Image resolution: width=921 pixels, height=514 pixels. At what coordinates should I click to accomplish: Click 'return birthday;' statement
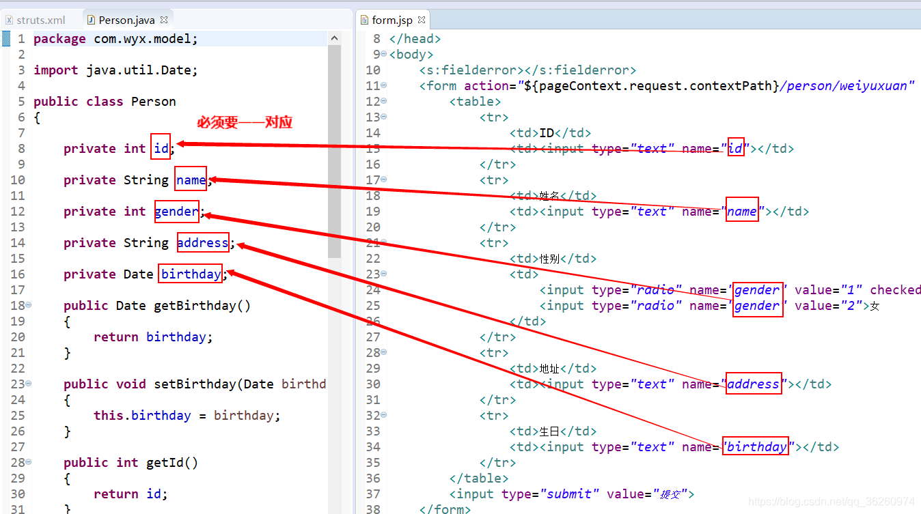pyautogui.click(x=153, y=337)
